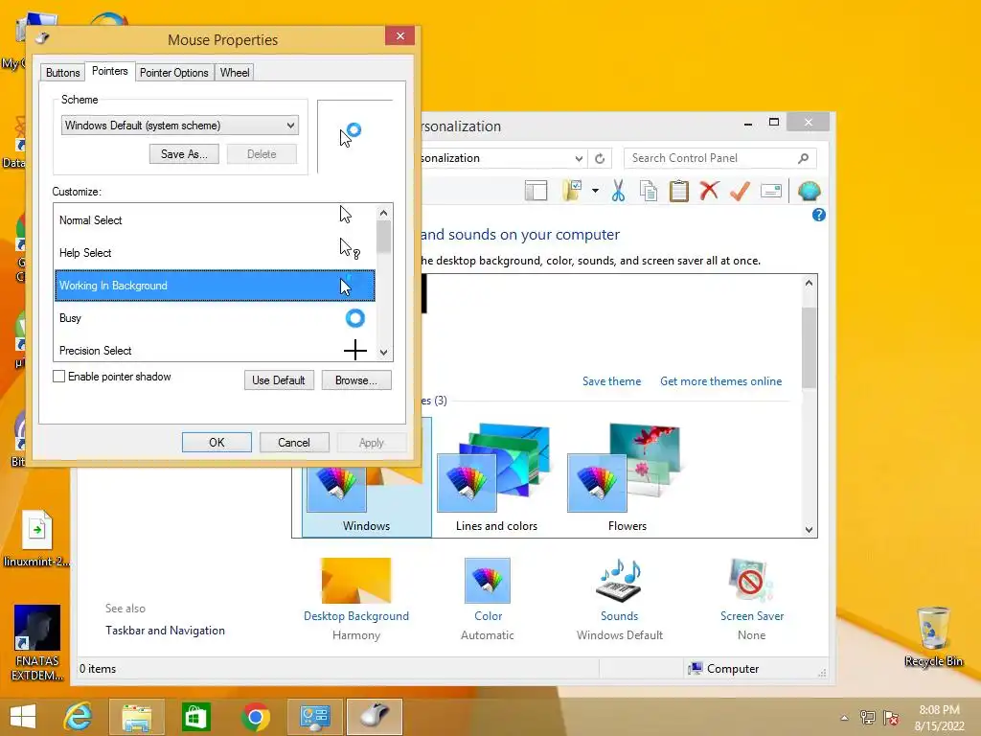This screenshot has width=981, height=736.
Task: Click the Browse... button
Action: click(356, 379)
